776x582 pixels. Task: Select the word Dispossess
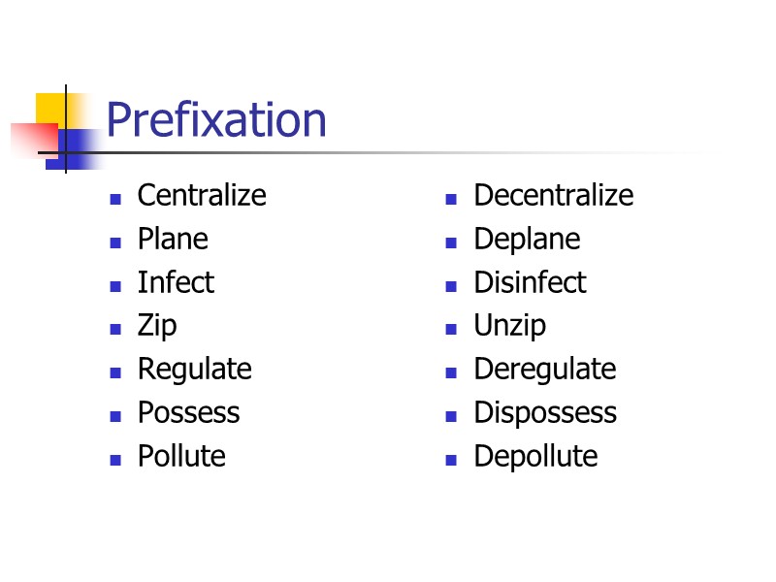tap(545, 412)
